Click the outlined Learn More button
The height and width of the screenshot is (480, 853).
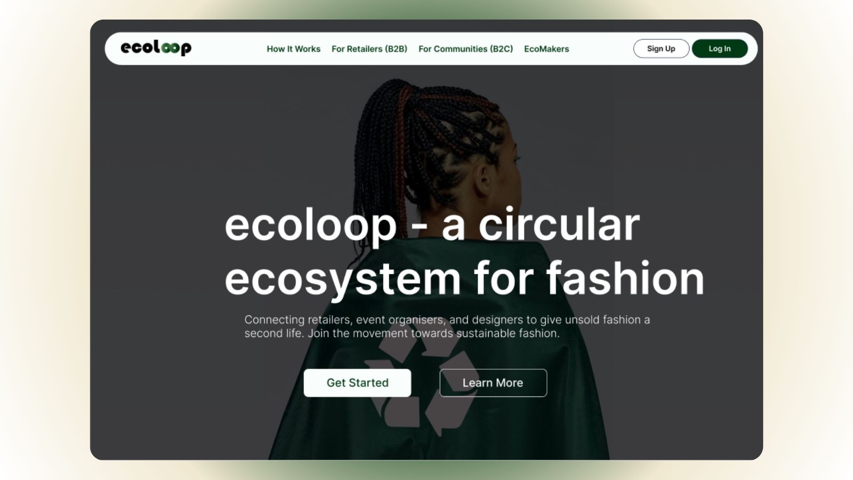(x=493, y=383)
